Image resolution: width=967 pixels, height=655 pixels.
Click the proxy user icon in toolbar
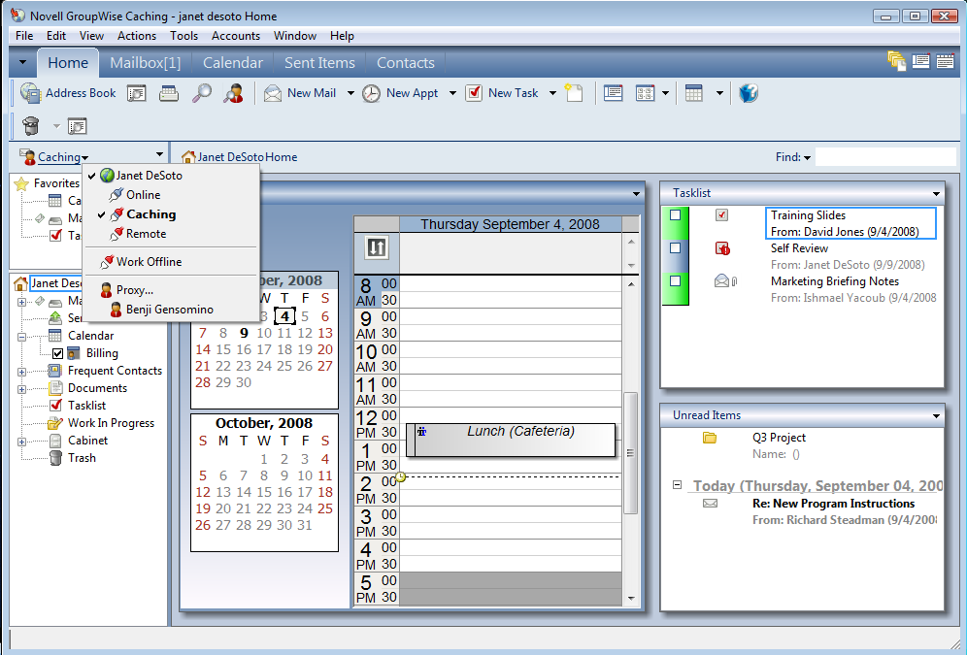pyautogui.click(x=233, y=93)
